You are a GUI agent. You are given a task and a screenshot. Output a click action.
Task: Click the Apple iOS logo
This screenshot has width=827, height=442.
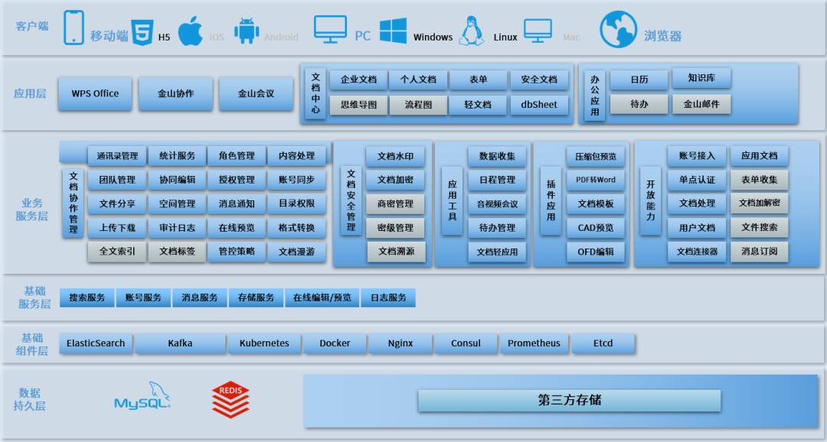point(191,31)
